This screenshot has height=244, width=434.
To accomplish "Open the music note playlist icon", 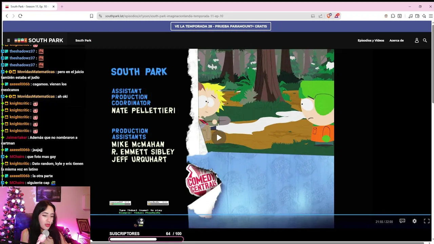I will click(x=410, y=16).
